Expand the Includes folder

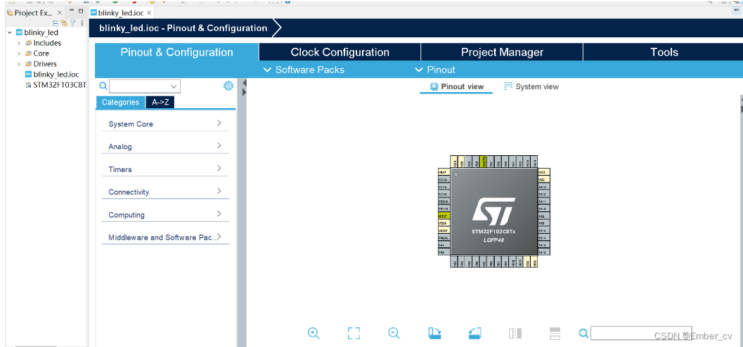(x=19, y=43)
